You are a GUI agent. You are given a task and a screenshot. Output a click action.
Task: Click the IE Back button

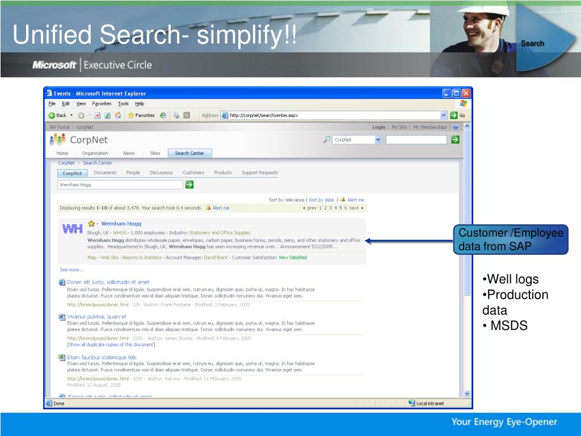click(57, 115)
